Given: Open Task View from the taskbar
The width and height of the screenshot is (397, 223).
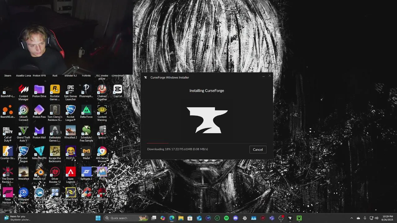Looking at the screenshot, I should tap(154, 218).
